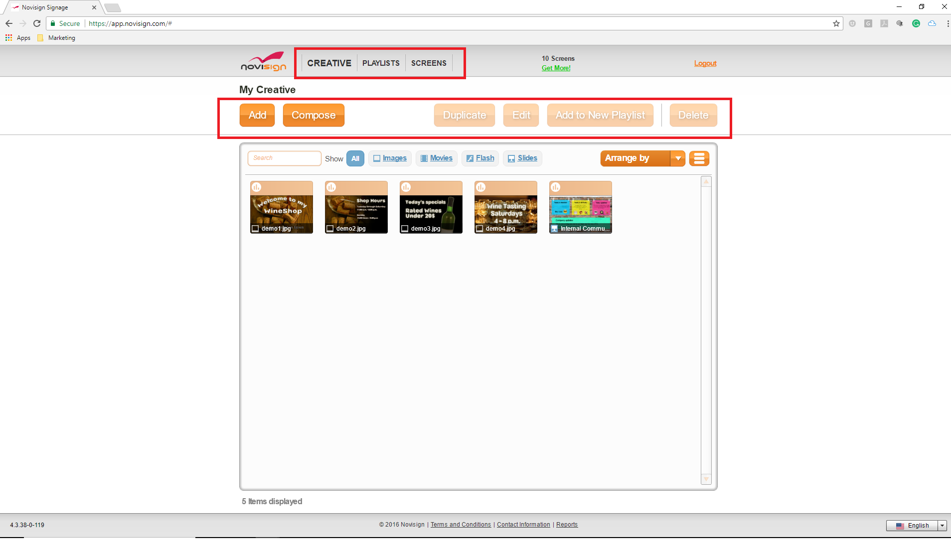The height and width of the screenshot is (556, 951).
Task: Click Add to New Playlist button
Action: point(600,115)
